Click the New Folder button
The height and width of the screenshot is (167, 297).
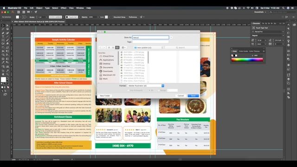[105, 96]
